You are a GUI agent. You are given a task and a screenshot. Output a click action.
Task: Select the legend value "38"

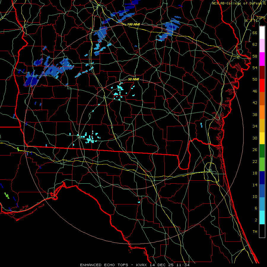[x=255, y=115]
